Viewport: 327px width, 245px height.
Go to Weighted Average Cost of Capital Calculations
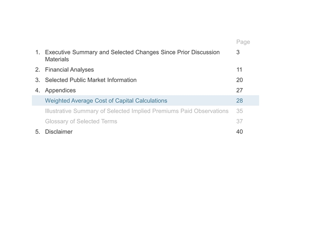pyautogui.click(x=106, y=101)
